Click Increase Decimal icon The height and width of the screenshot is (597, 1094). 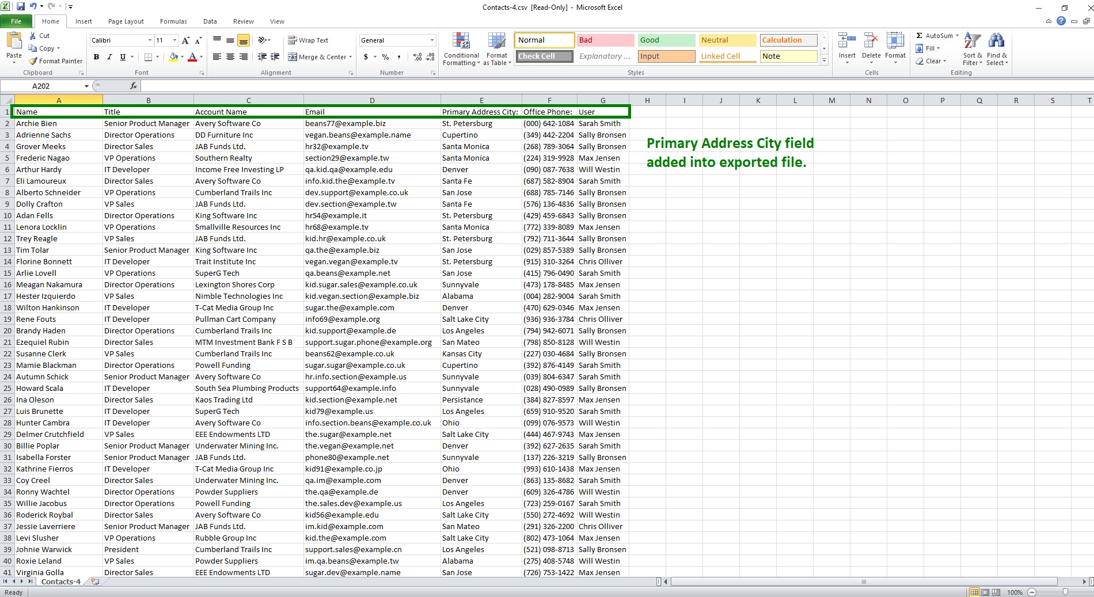click(x=417, y=57)
